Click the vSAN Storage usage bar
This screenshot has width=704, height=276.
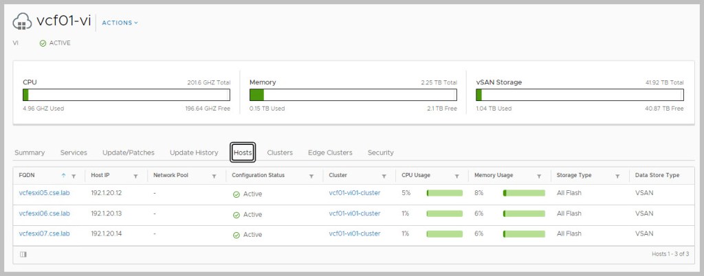[x=580, y=95]
